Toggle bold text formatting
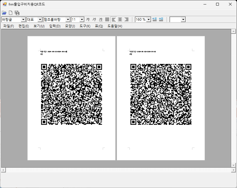This screenshot has height=188, width=237. pos(88,19)
